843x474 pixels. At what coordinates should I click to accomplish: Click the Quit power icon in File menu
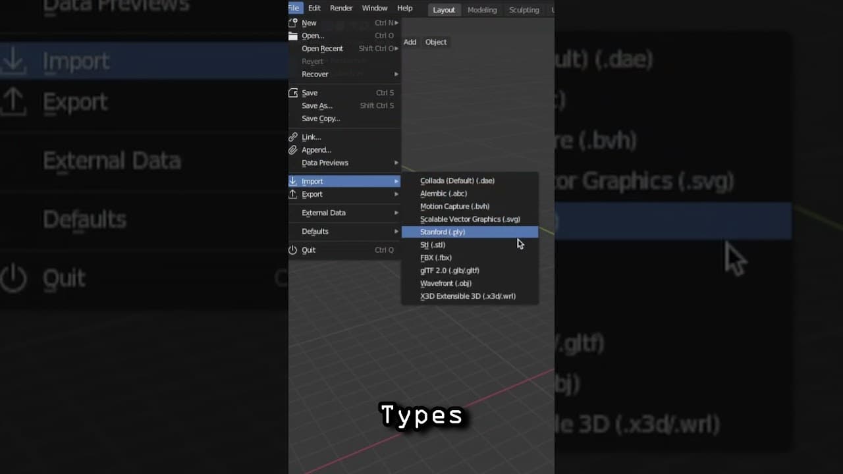click(293, 250)
